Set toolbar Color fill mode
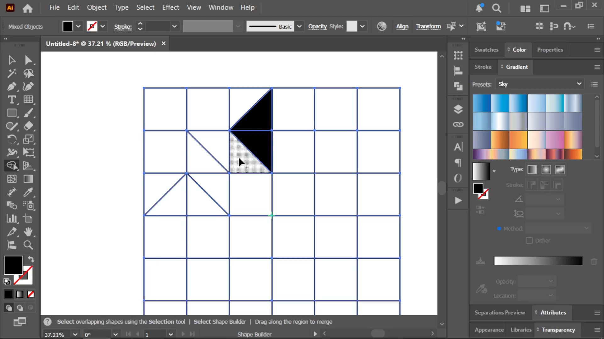Image resolution: width=604 pixels, height=339 pixels. pyautogui.click(x=8, y=294)
